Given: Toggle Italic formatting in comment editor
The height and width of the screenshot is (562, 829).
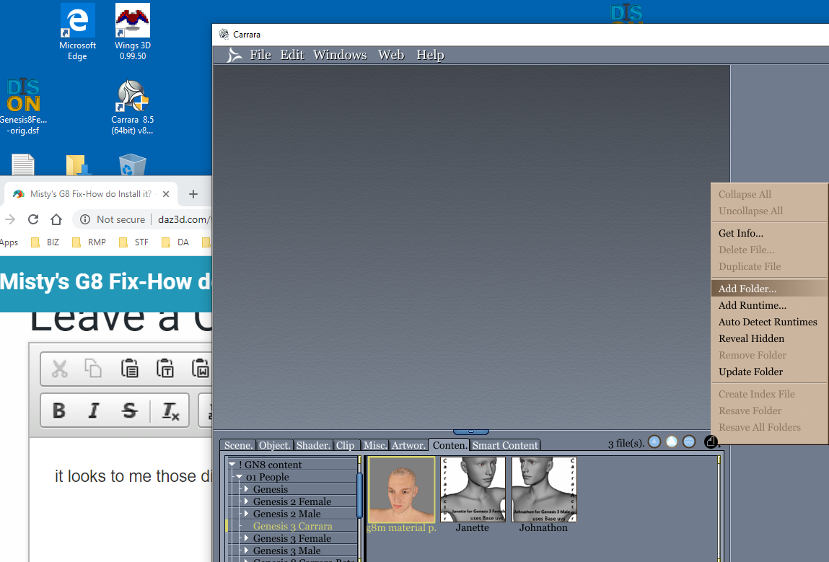Looking at the screenshot, I should pyautogui.click(x=94, y=410).
